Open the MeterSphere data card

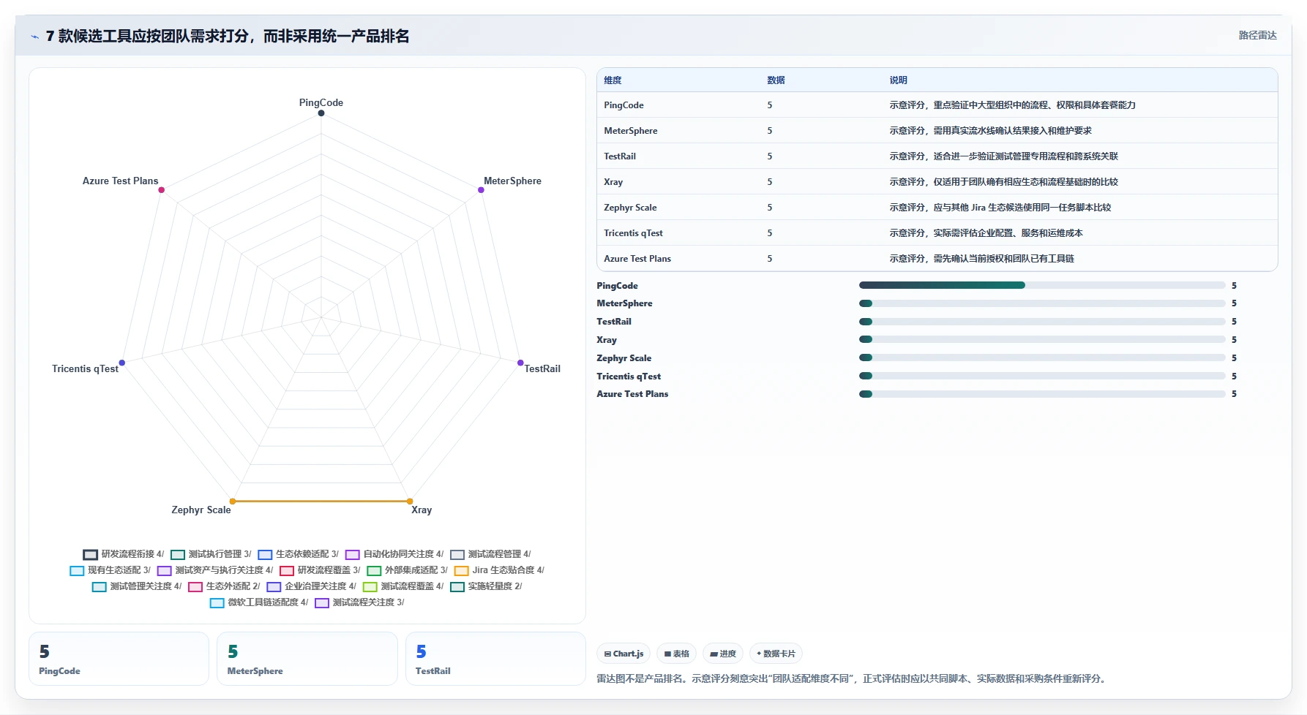(307, 659)
